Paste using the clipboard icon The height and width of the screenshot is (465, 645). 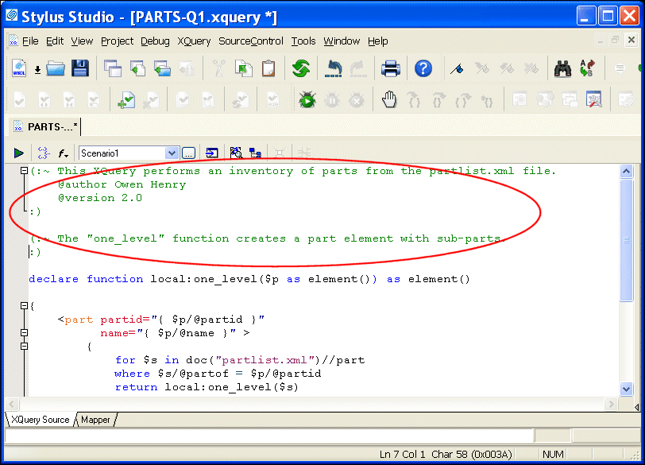(269, 69)
